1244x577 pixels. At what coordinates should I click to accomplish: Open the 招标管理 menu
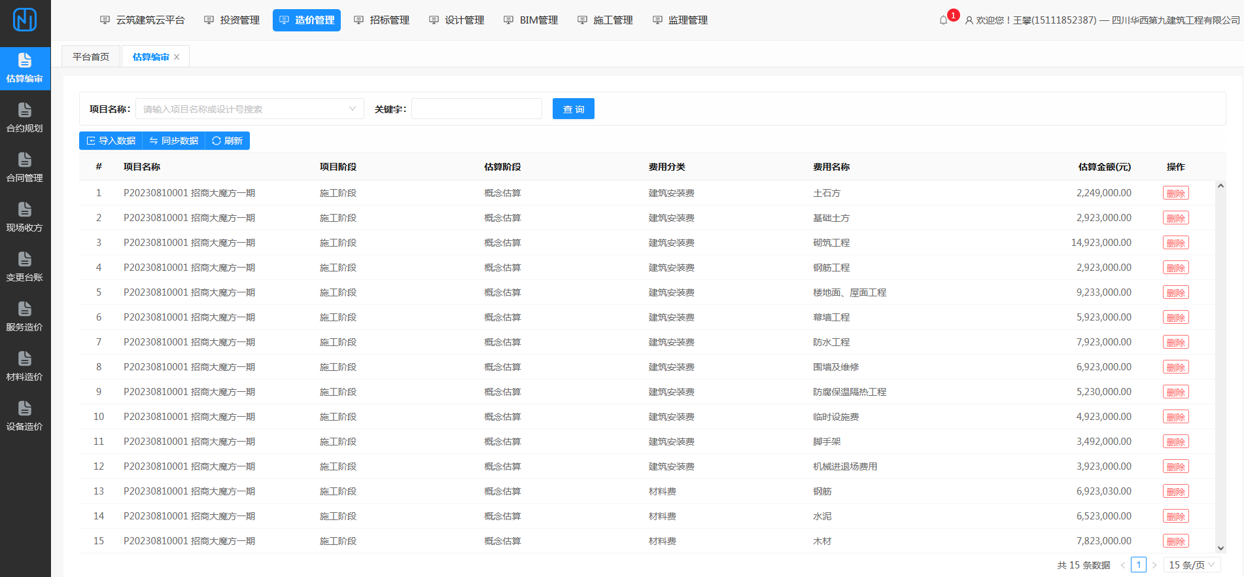point(382,20)
